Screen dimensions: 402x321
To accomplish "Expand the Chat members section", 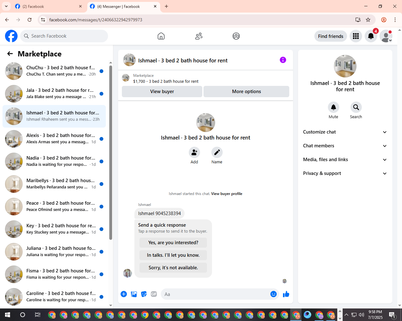I will pyautogui.click(x=345, y=146).
